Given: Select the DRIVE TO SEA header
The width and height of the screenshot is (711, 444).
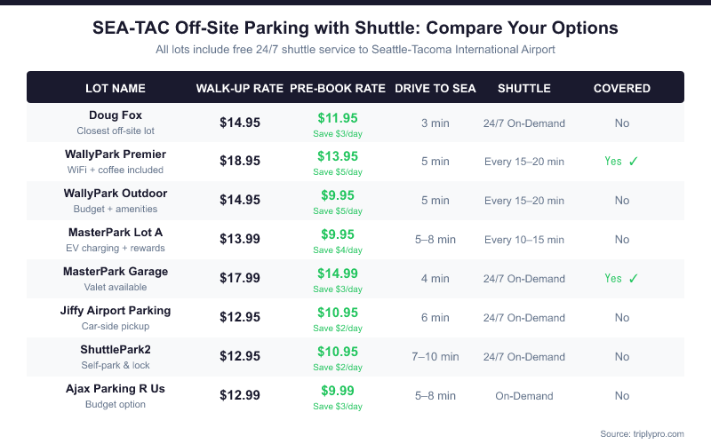Looking at the screenshot, I should click(435, 89).
